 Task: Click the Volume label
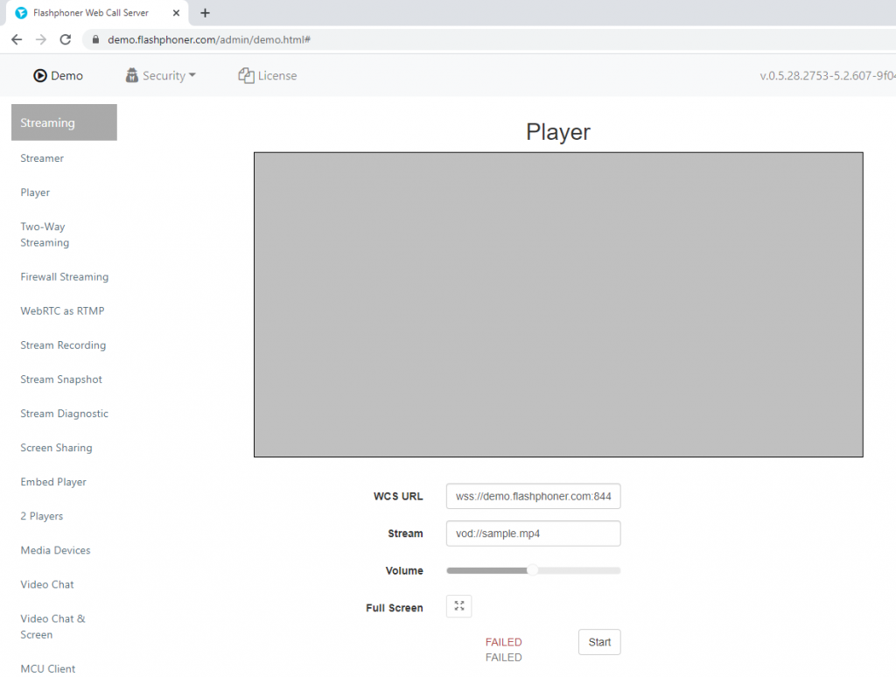(x=404, y=571)
